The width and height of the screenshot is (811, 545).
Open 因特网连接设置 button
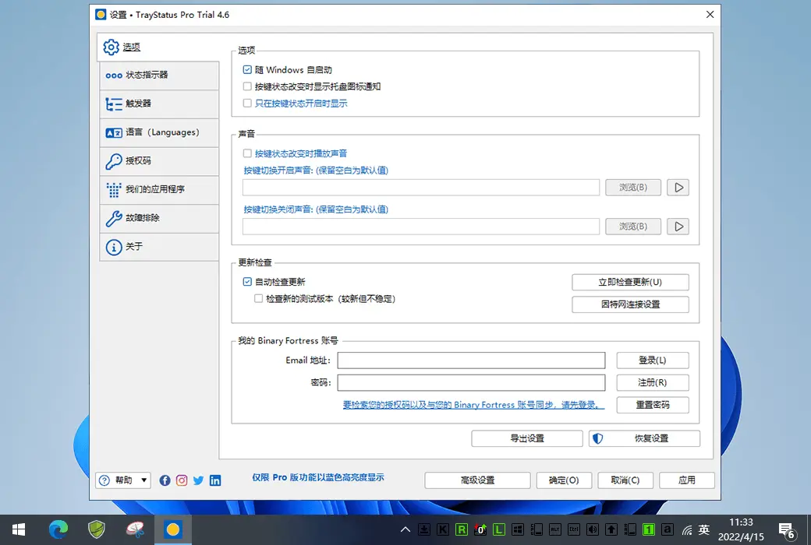[x=630, y=304]
